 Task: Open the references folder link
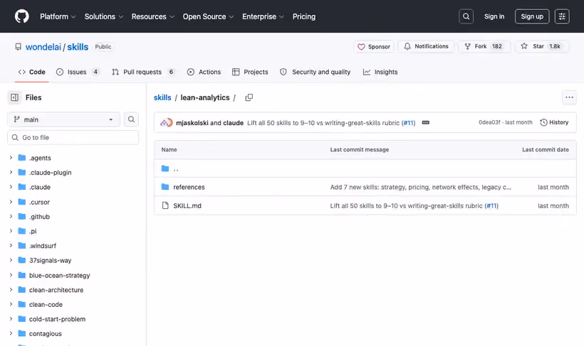[x=189, y=187]
